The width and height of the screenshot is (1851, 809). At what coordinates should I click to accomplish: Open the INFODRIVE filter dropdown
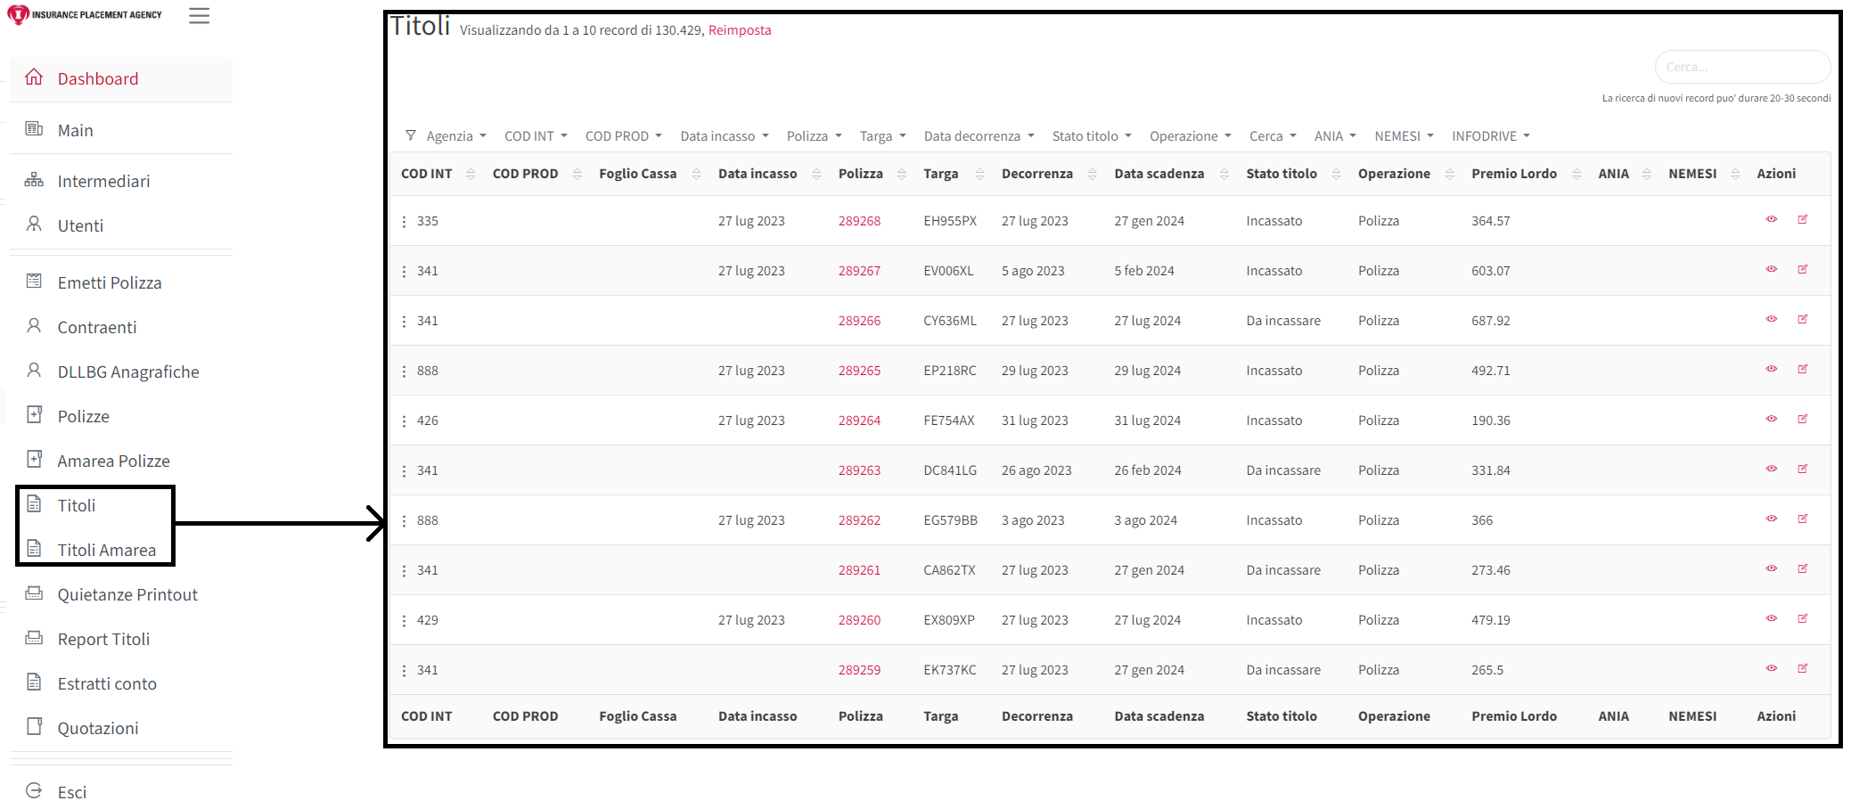pyautogui.click(x=1490, y=136)
